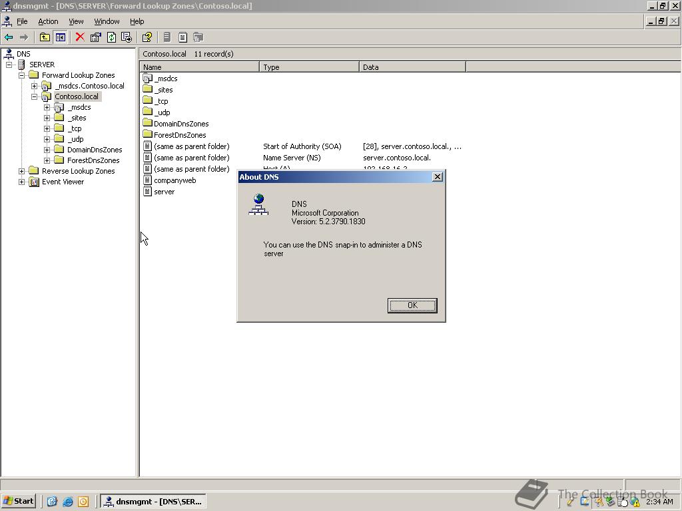
Task: Expand the DomainDnsZones node in tree
Action: [47, 150]
